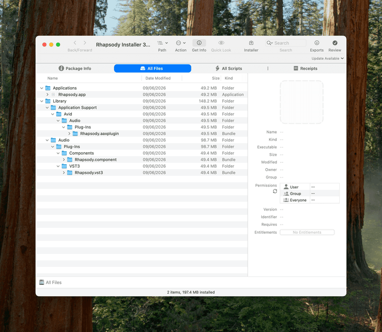Click the Review checkmark icon
382x332 pixels.
click(x=335, y=43)
